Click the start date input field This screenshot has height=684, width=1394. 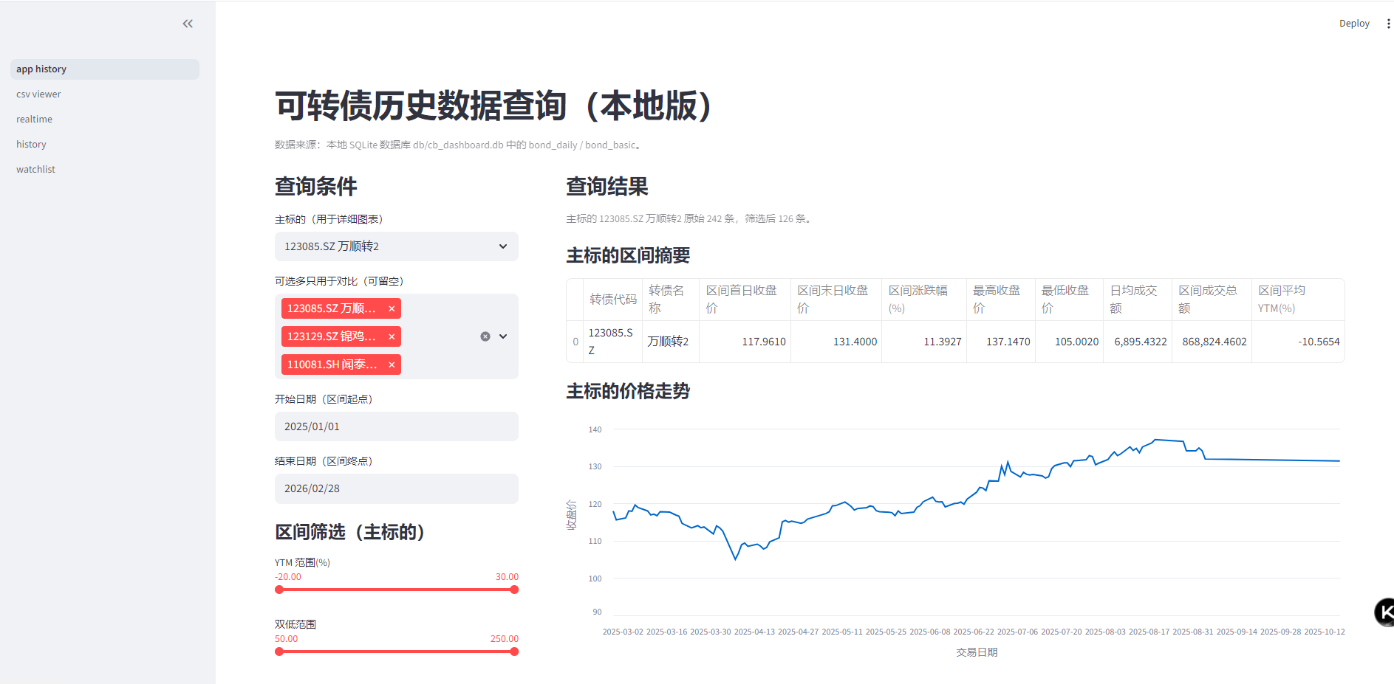[x=396, y=426]
